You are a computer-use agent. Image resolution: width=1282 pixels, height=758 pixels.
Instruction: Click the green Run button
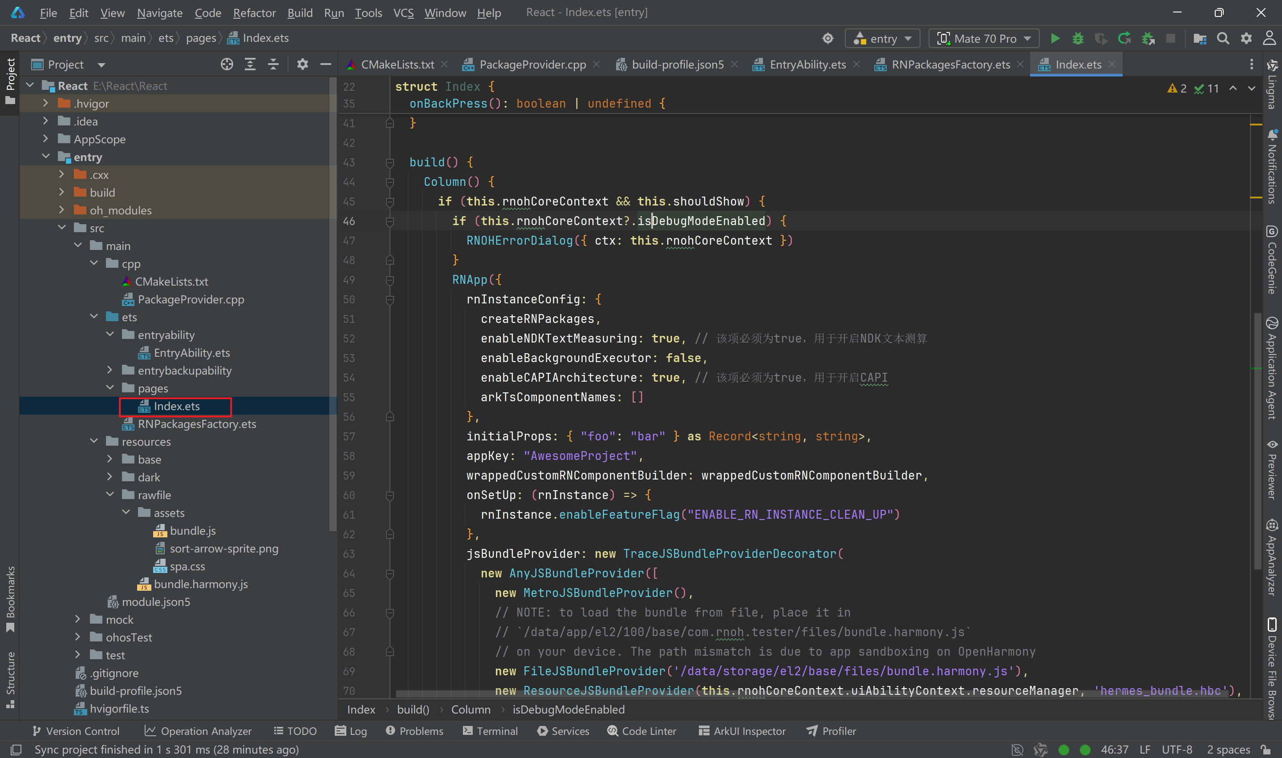(1055, 38)
